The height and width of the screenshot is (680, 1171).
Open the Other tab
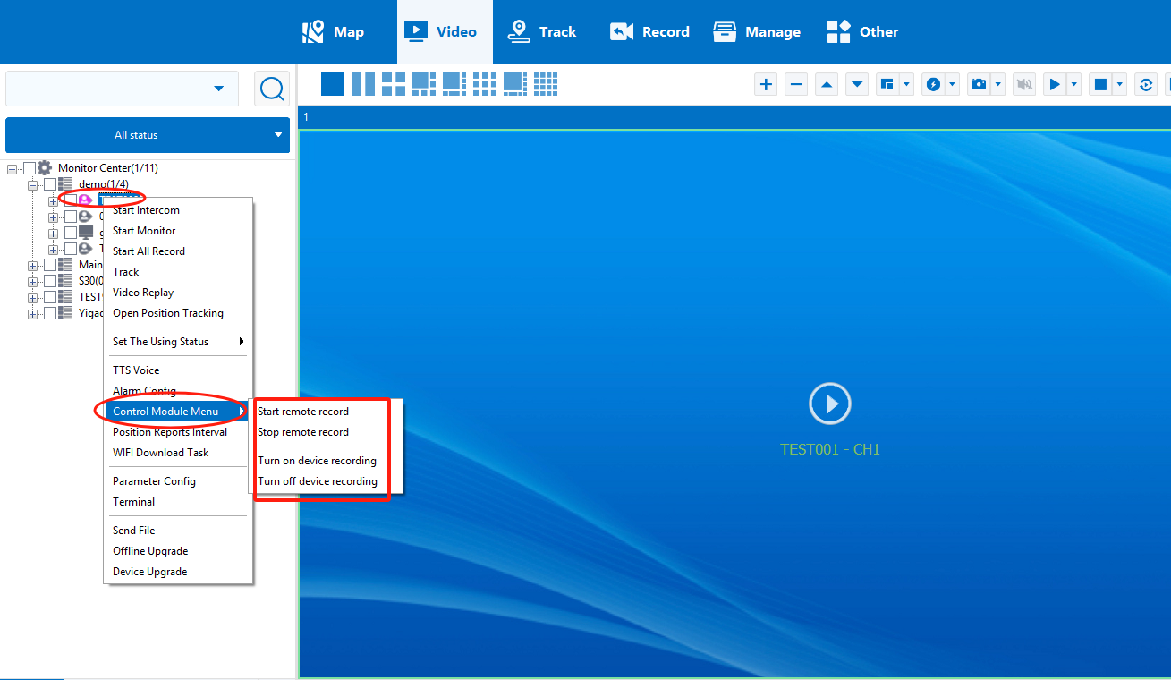[862, 31]
